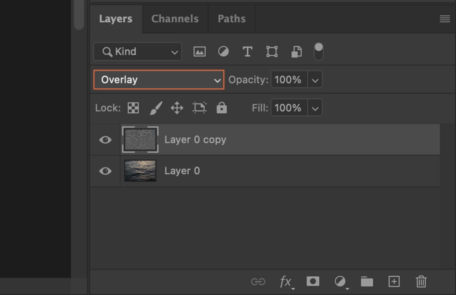
Task: Switch to the Channels tab
Action: pos(175,19)
